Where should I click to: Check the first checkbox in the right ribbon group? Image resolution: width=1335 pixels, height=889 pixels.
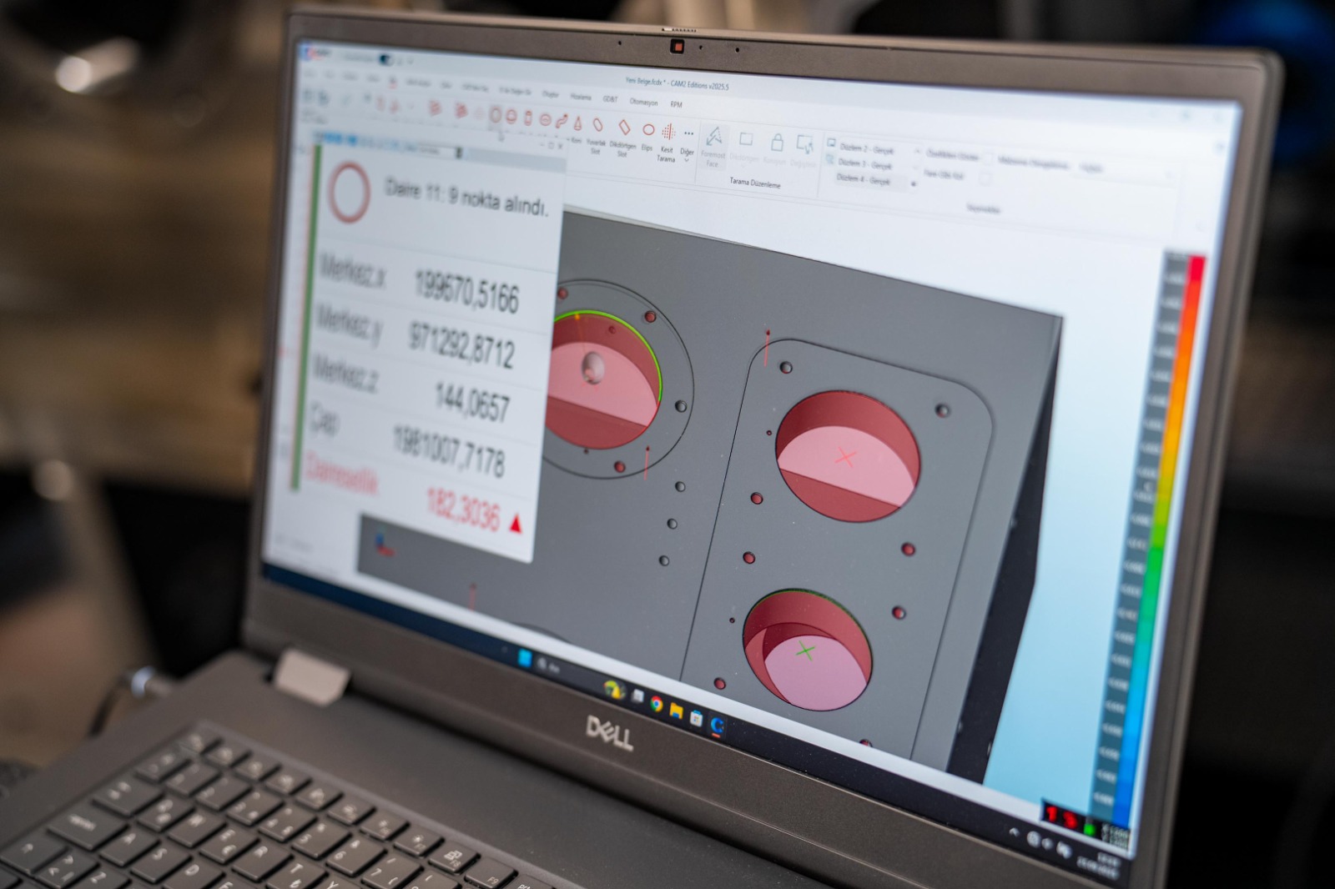point(987,158)
